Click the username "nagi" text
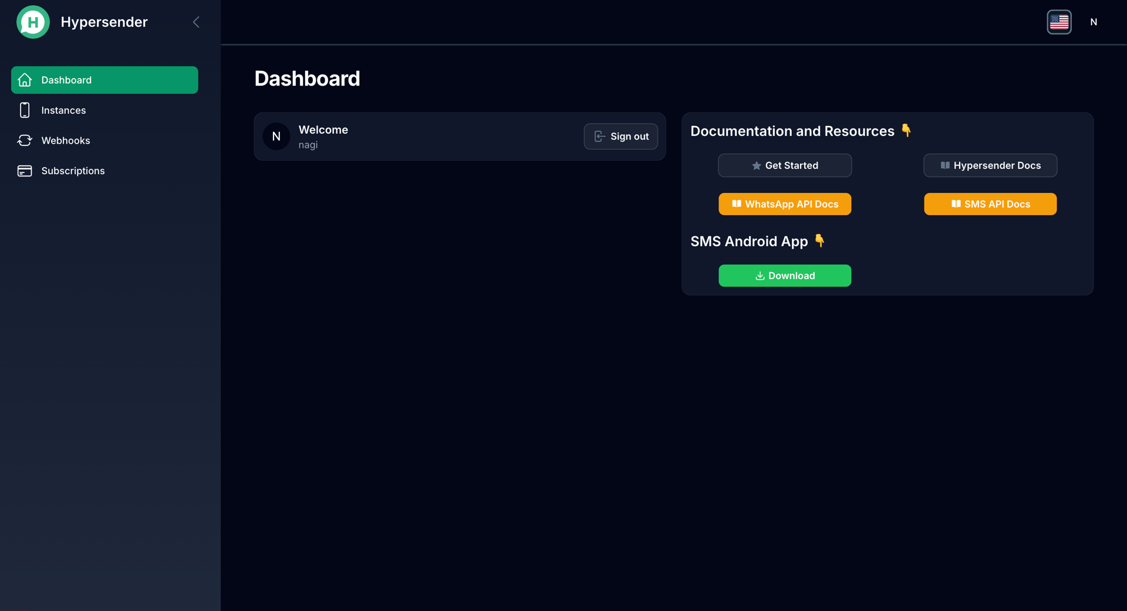 [308, 145]
